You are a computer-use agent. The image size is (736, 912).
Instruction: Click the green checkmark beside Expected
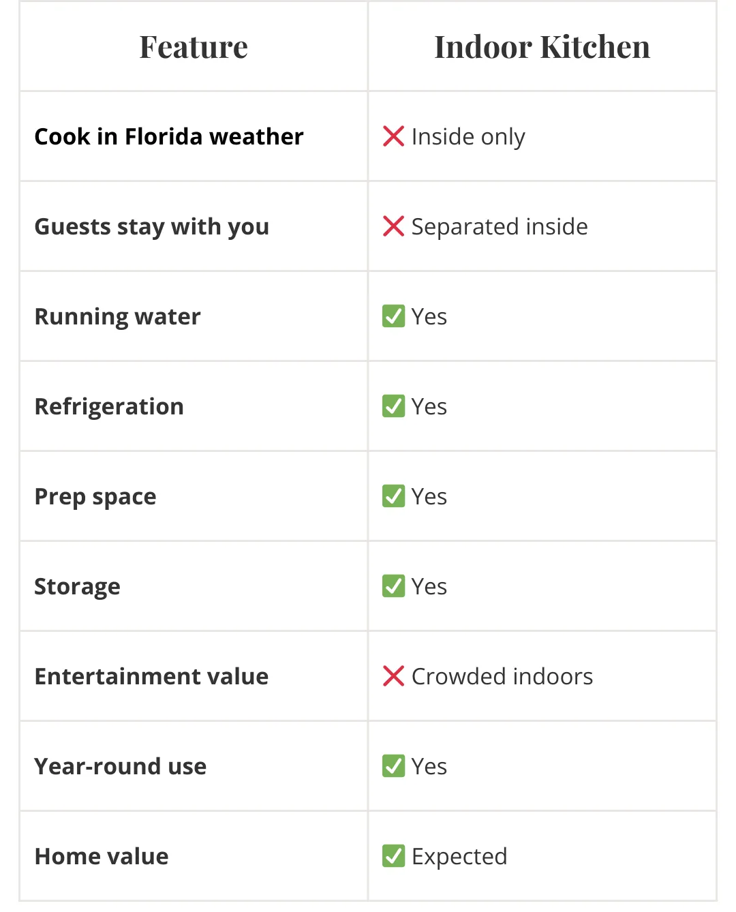click(x=393, y=856)
